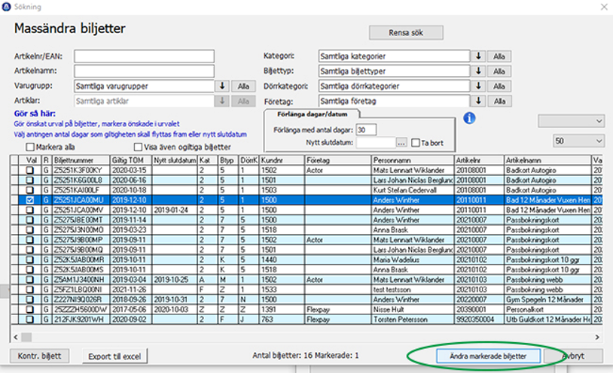Viewport: 613px width, 373px height.
Task: Click the Alla button next to Dörrkategori
Action: 499,86
